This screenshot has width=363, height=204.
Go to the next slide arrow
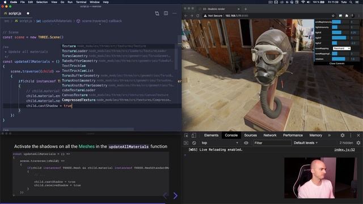tap(175, 195)
